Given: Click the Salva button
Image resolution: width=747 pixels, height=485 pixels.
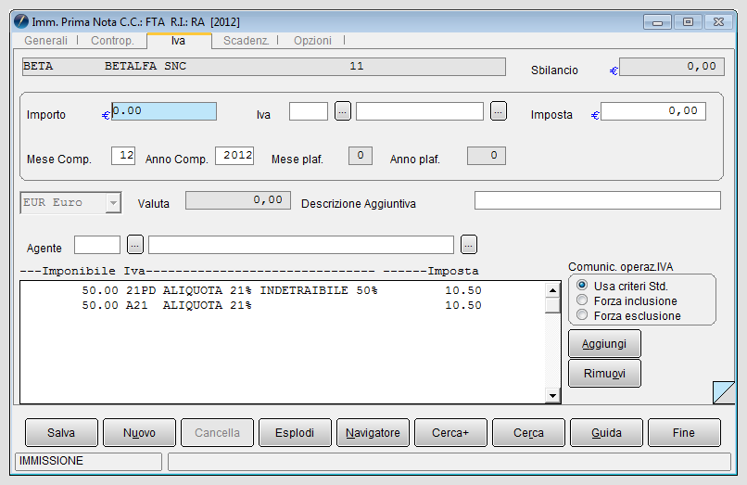Looking at the screenshot, I should pyautogui.click(x=61, y=432).
